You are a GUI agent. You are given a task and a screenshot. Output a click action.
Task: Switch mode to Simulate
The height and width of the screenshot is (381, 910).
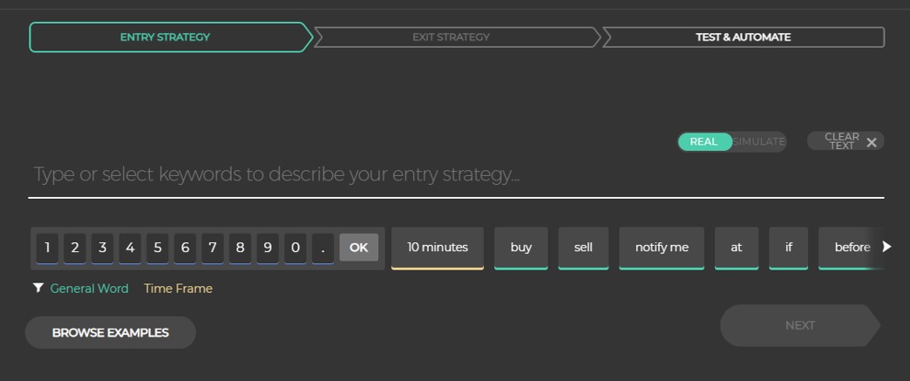coord(759,141)
